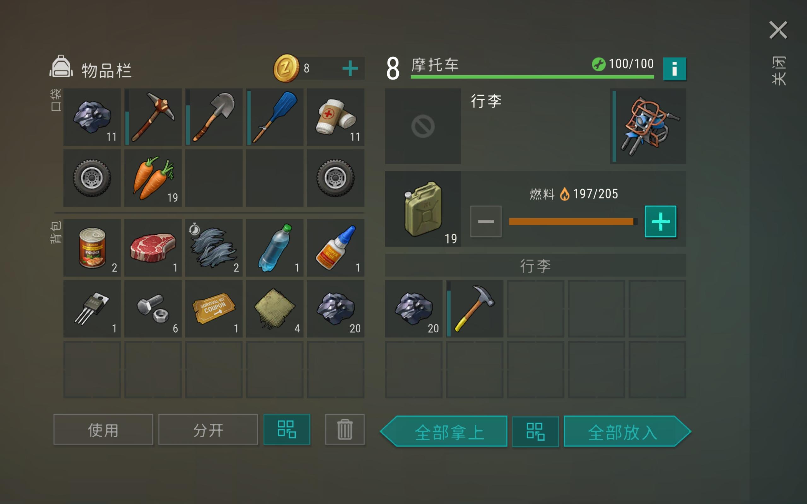Open the motorcycle info panel
The width and height of the screenshot is (807, 504).
click(x=674, y=69)
